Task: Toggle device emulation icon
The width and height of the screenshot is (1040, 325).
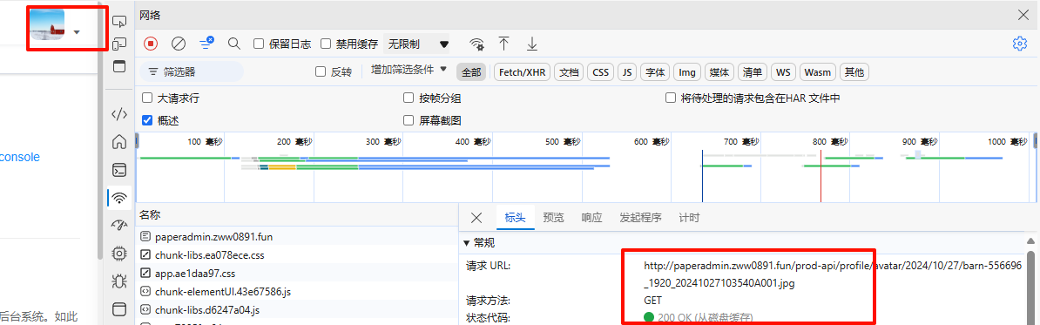Action: tap(119, 44)
